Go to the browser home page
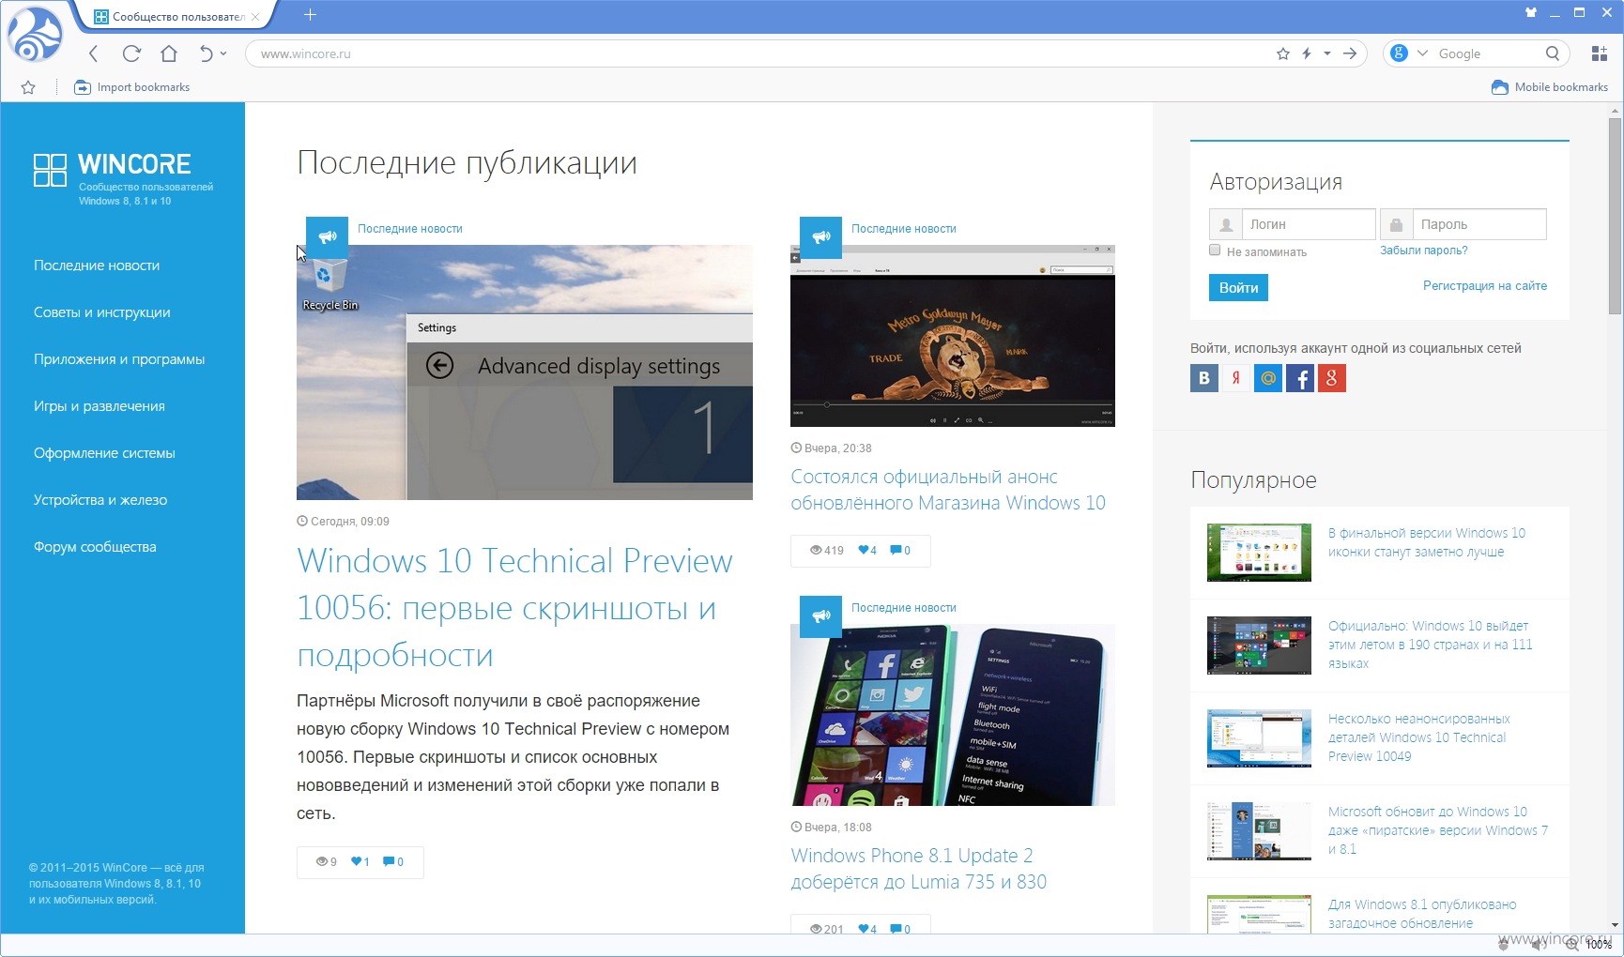This screenshot has height=957, width=1624. 169,53
